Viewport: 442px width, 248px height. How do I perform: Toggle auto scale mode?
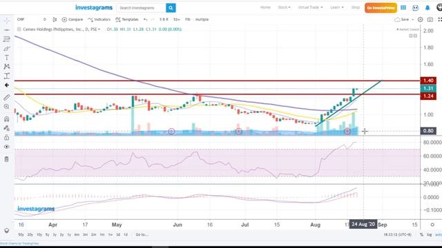point(439,234)
